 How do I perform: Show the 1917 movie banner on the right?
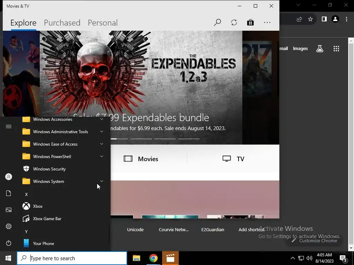(261, 87)
